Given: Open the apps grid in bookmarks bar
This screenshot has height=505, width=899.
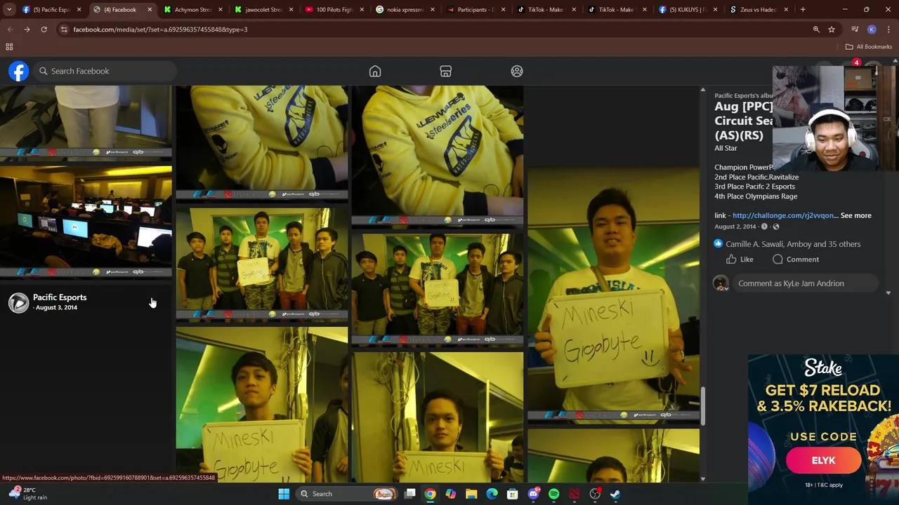Looking at the screenshot, I should pos(9,46).
